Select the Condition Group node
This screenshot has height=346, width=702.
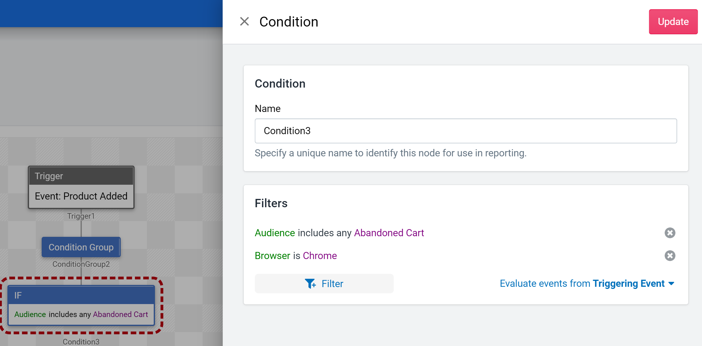click(81, 247)
